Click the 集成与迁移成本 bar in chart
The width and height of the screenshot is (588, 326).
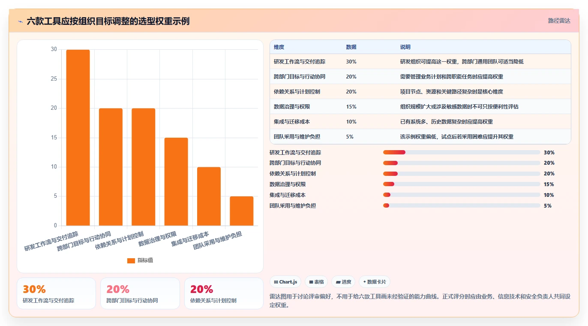209,196
